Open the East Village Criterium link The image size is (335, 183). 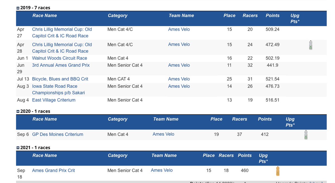click(54, 100)
